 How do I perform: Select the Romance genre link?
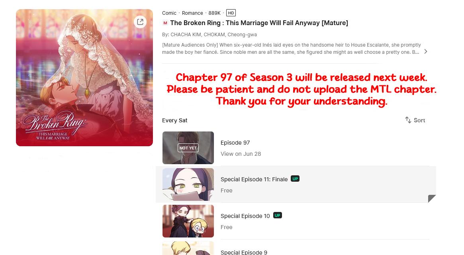[192, 13]
